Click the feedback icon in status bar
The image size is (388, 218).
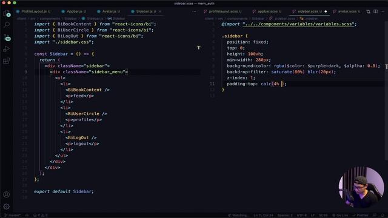point(375,216)
